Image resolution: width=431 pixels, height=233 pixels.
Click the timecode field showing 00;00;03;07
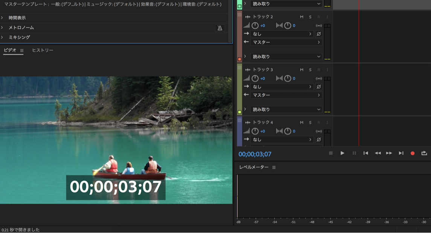[x=255, y=153]
